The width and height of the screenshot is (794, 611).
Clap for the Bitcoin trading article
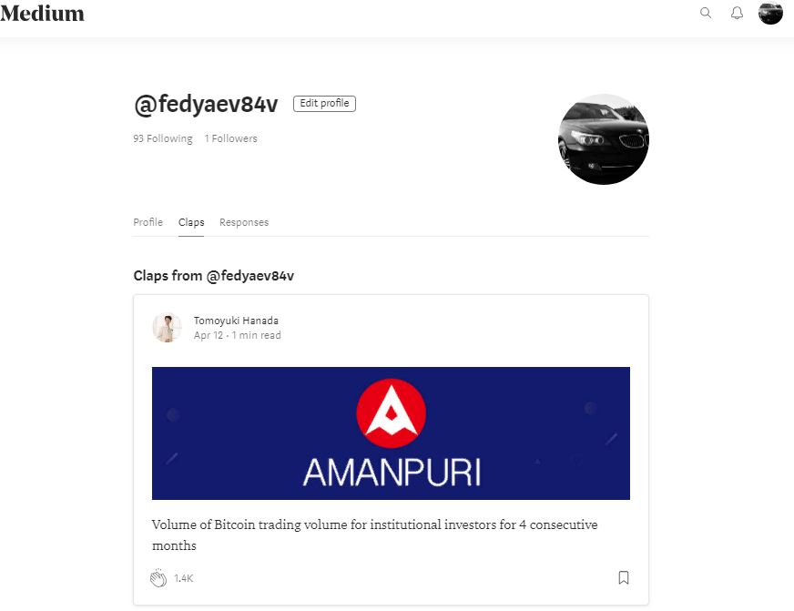[x=158, y=577]
